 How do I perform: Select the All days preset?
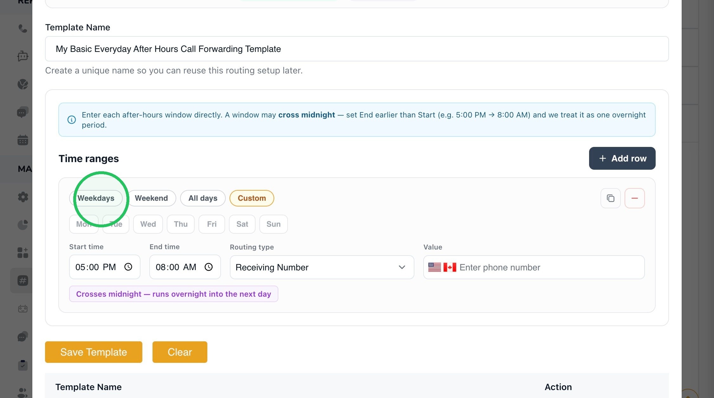coord(203,198)
